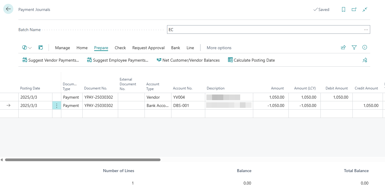Open the edit list view icon

click(41, 48)
